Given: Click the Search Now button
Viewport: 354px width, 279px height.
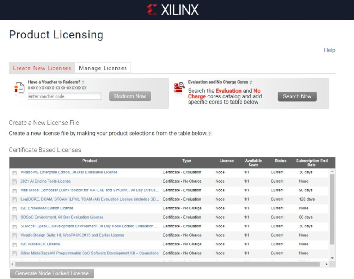Looking at the screenshot, I should click(297, 96).
